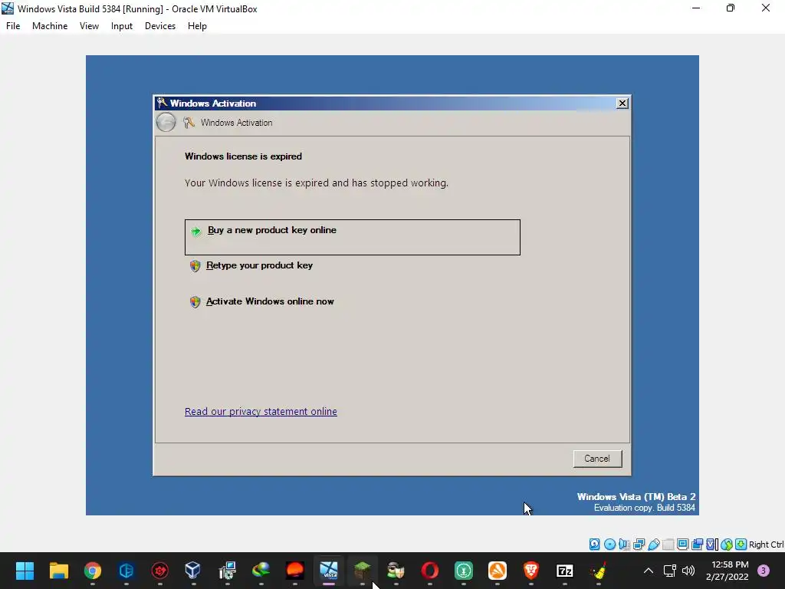Open the blue hexagon app on taskbar
The image size is (785, 589).
(126, 571)
